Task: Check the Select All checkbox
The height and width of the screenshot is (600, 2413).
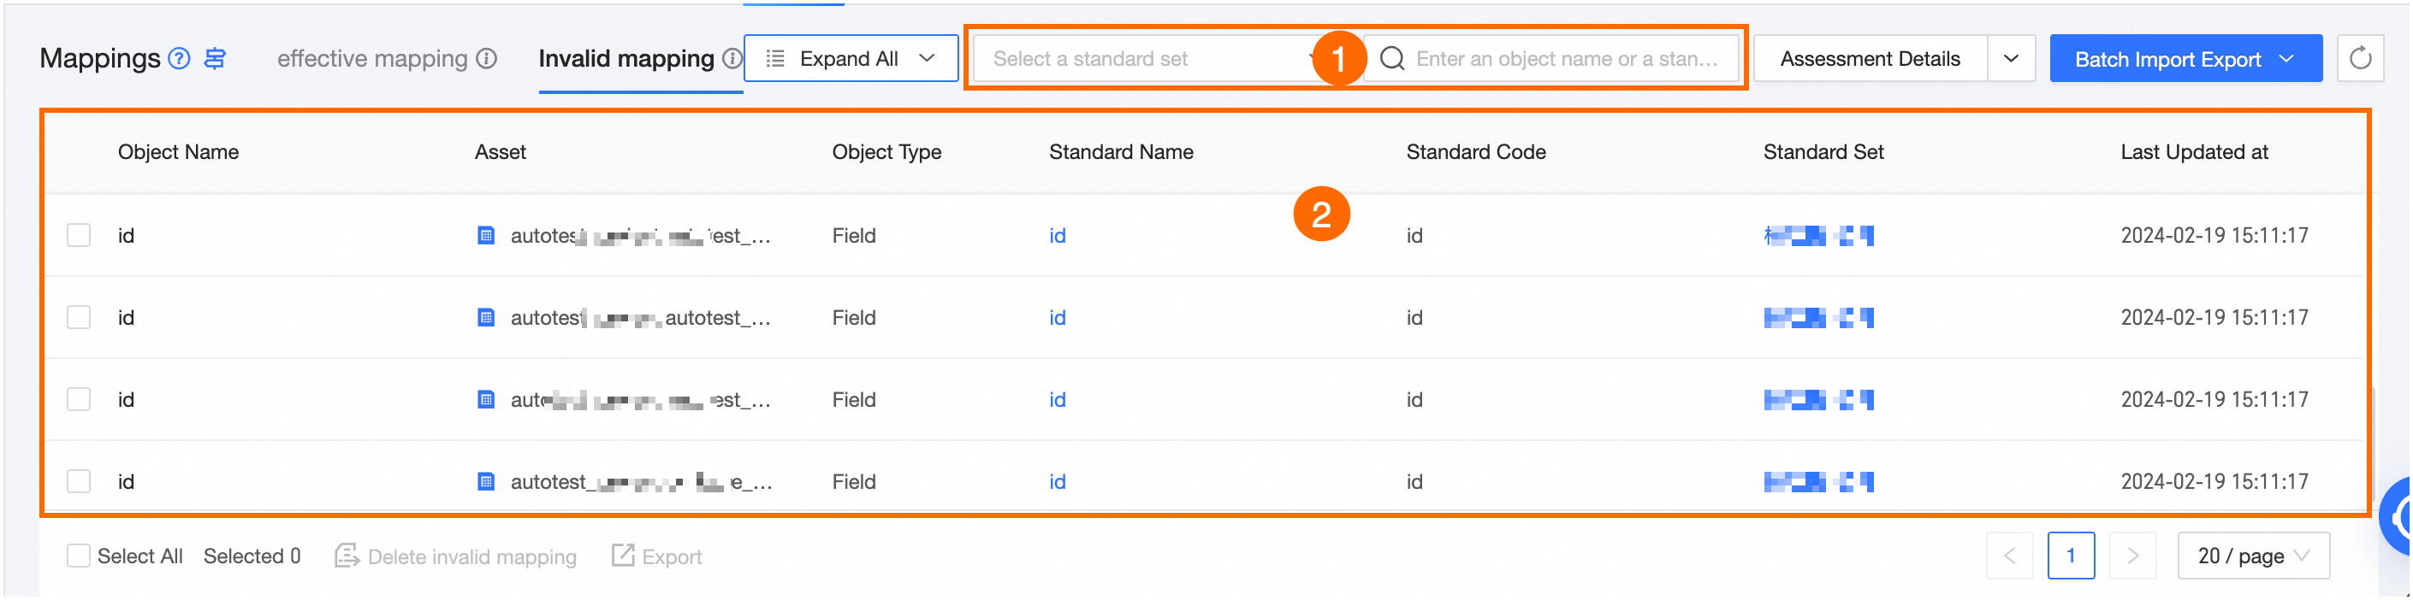Action: click(79, 556)
